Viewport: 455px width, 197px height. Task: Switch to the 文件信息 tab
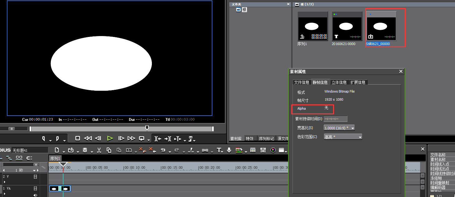[x=302, y=82]
